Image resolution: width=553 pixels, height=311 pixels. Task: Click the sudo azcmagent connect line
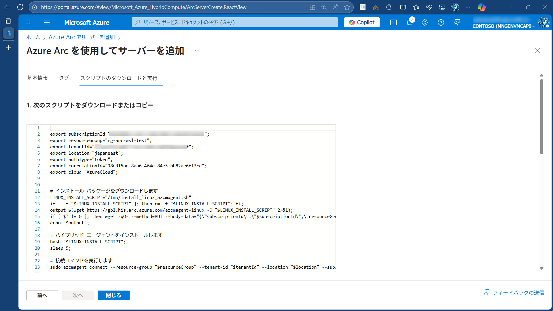pos(193,267)
